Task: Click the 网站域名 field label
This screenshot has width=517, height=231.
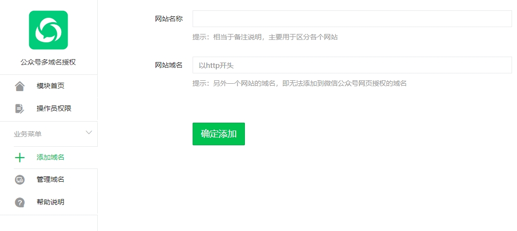Action: click(x=169, y=65)
